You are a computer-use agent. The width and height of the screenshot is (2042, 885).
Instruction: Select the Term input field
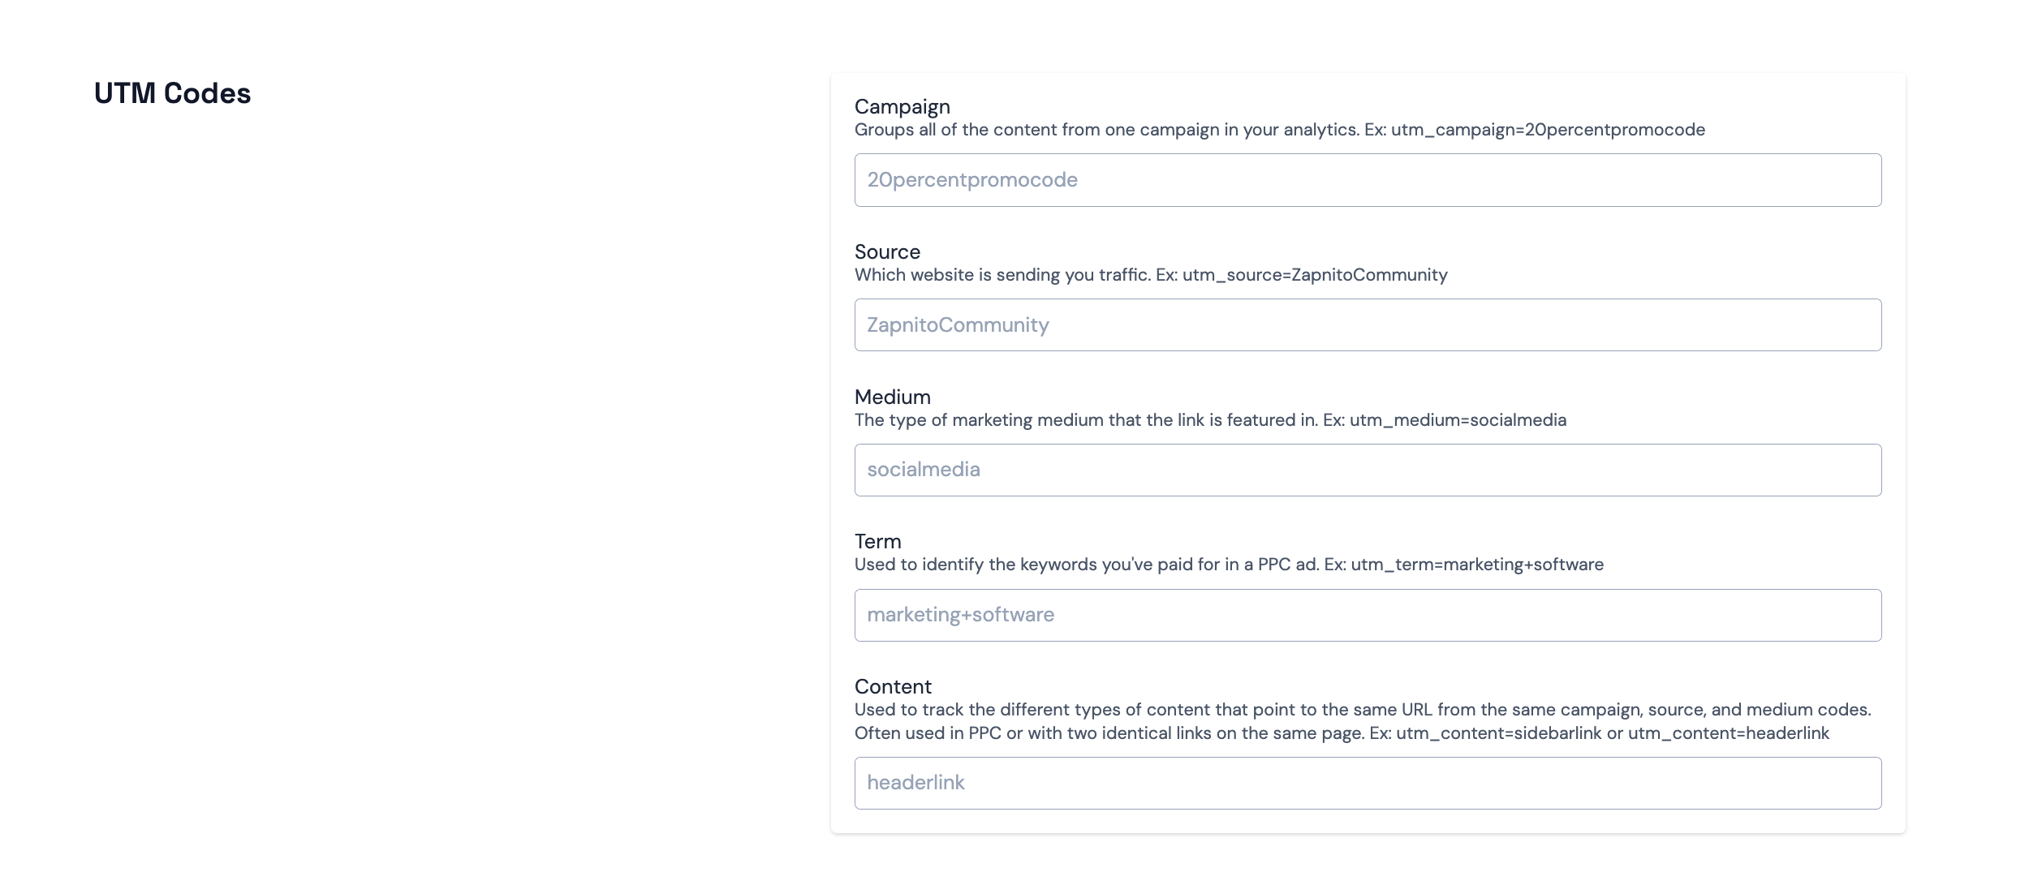pyautogui.click(x=1368, y=615)
